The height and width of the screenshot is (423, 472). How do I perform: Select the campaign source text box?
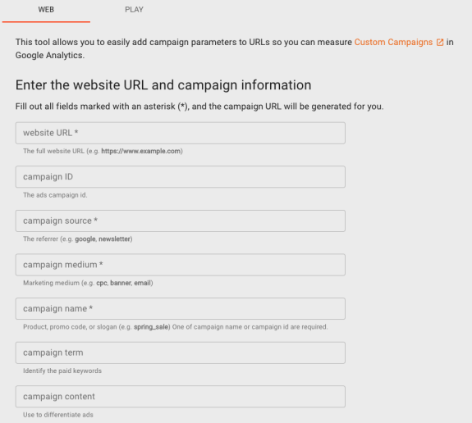(x=181, y=221)
